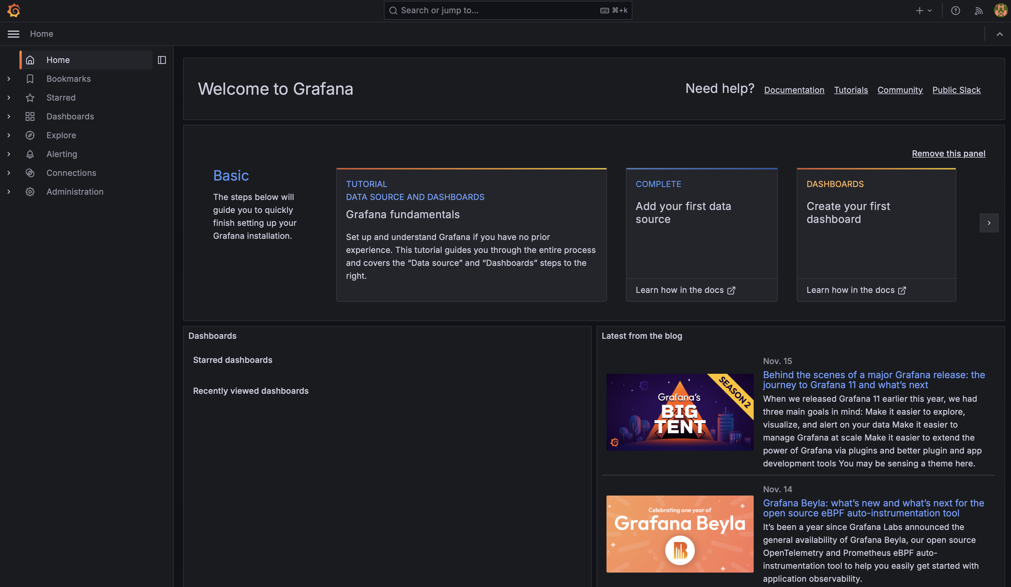Click the Starred star icon
Viewport: 1011px width, 587px height.
[30, 98]
